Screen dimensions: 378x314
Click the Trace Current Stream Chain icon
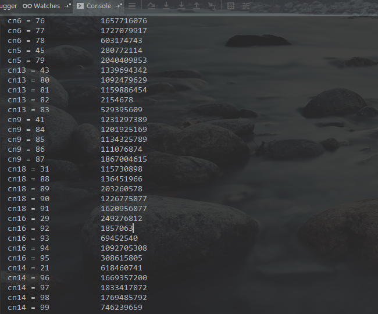(246, 6)
